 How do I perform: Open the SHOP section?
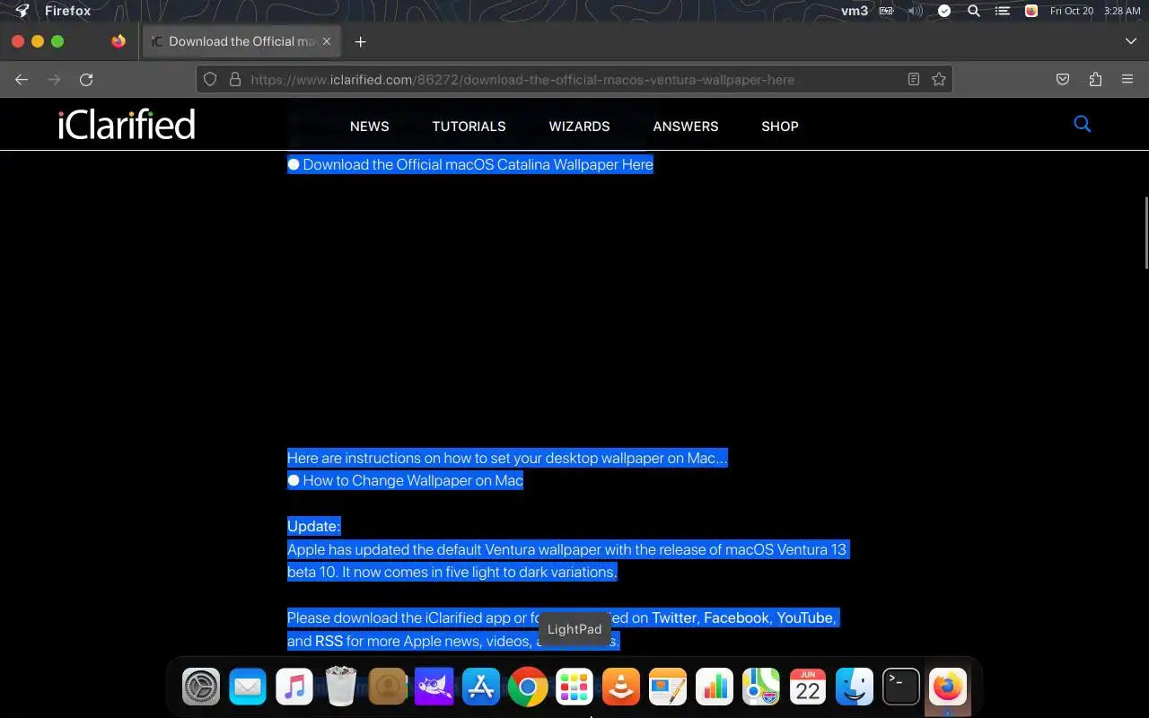[779, 127]
